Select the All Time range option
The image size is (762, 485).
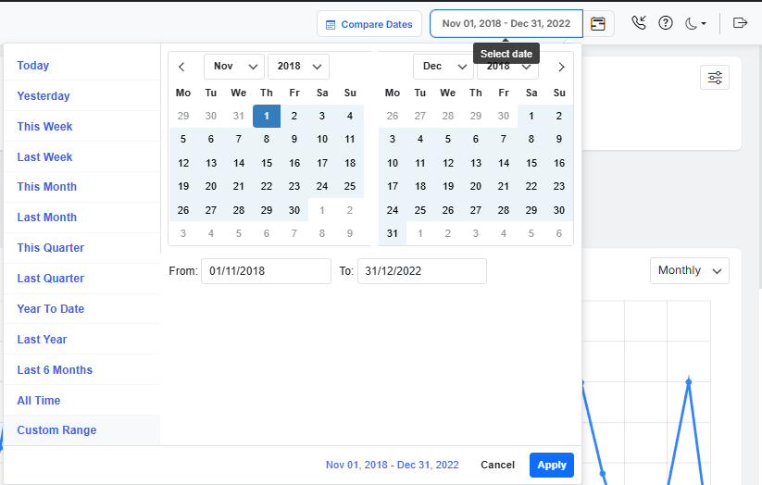(x=39, y=401)
